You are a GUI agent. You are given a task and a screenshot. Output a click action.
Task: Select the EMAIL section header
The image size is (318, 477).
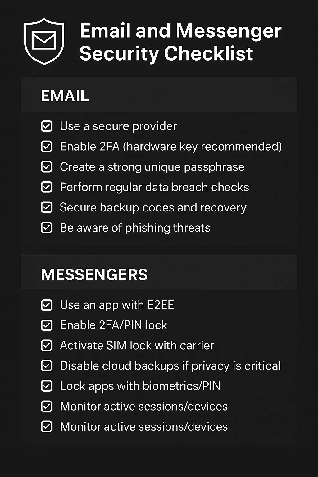(x=65, y=96)
